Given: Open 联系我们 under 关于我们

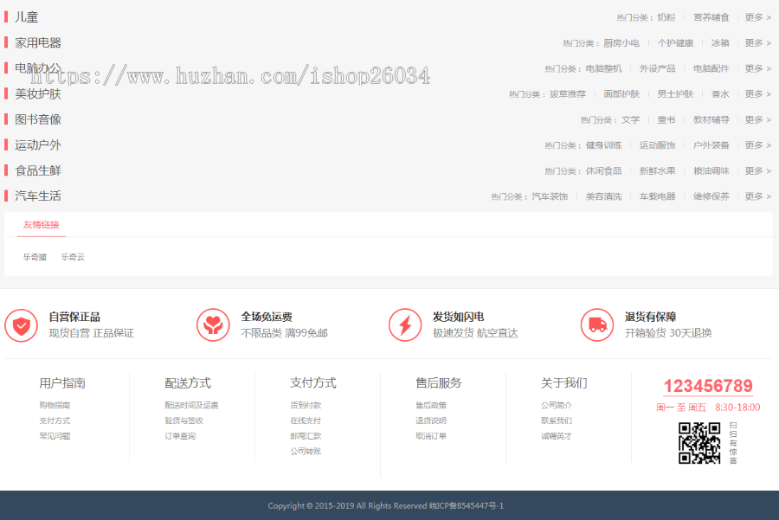Looking at the screenshot, I should click(x=557, y=420).
